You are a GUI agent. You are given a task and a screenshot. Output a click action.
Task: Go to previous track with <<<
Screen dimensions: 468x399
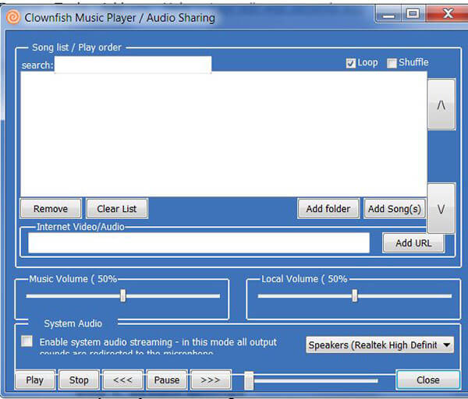click(x=122, y=380)
